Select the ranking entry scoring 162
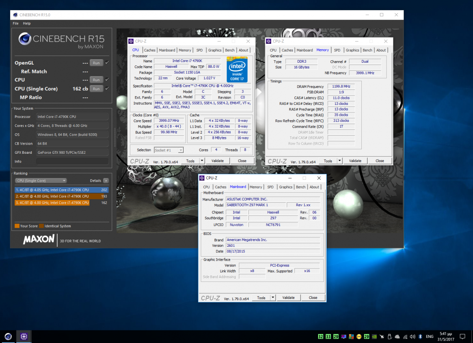Image resolution: width=473 pixels, height=343 pixels. (x=61, y=203)
